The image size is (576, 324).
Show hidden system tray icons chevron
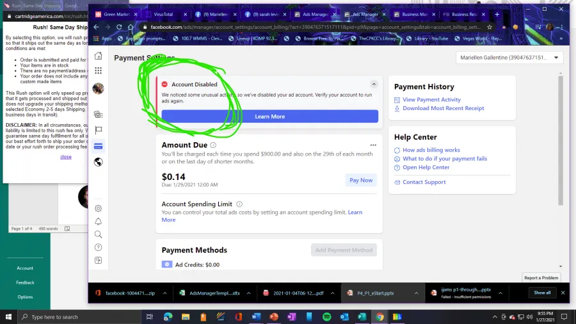point(495,317)
